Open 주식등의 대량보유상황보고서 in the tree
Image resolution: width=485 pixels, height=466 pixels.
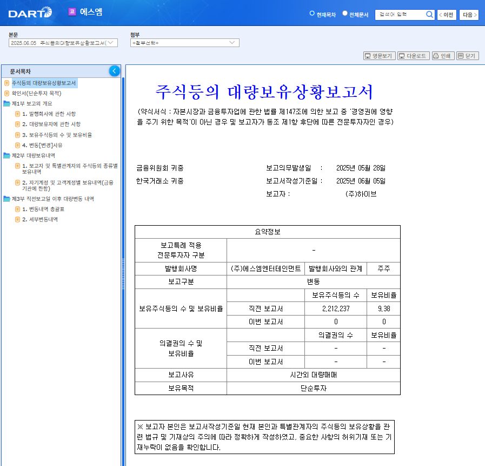[x=44, y=83]
